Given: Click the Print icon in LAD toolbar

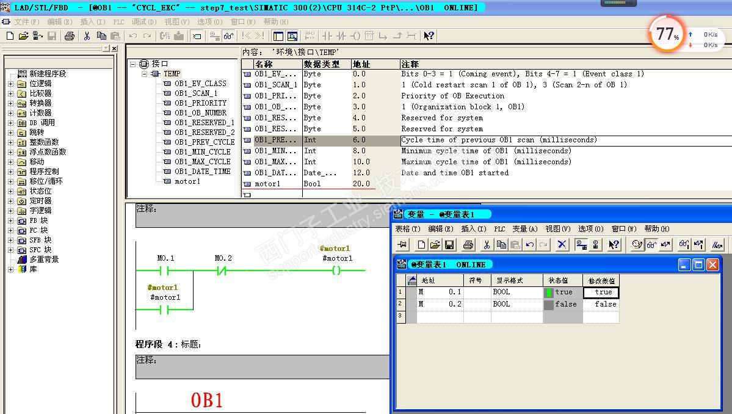Looking at the screenshot, I should tap(70, 36).
